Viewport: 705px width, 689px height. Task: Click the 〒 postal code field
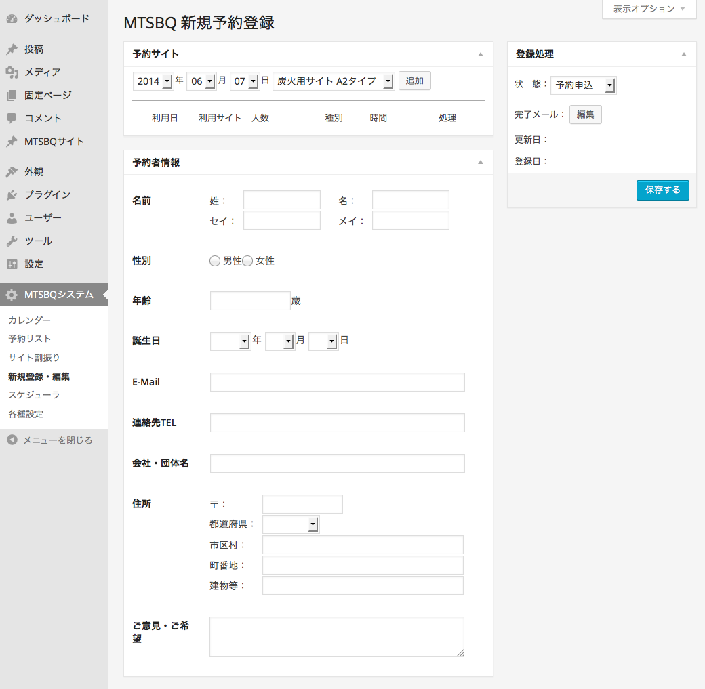click(302, 504)
